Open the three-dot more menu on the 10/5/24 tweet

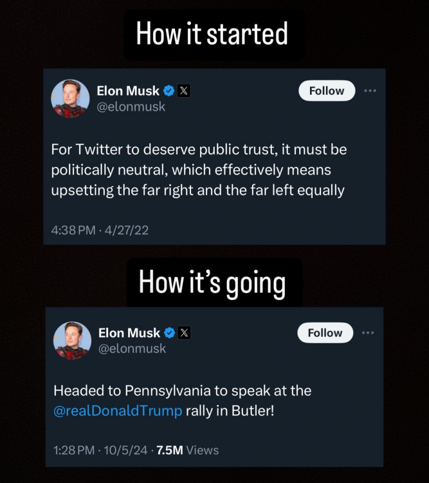click(x=368, y=333)
